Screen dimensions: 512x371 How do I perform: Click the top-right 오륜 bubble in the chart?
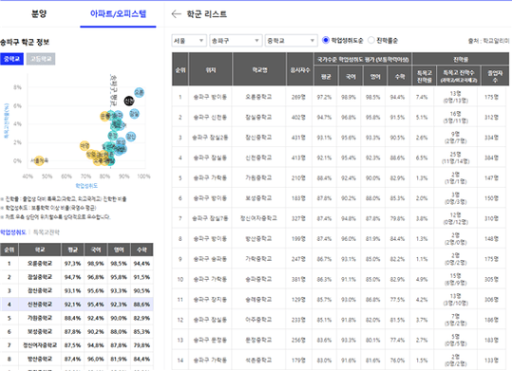coord(139,92)
